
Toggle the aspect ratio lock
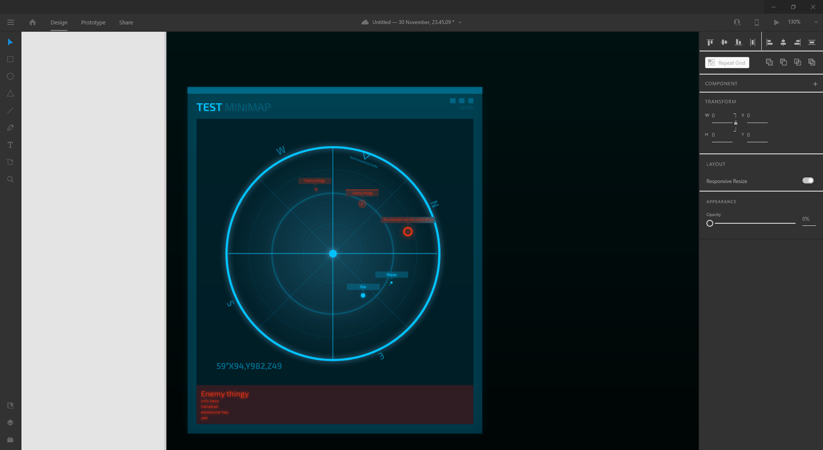[736, 123]
